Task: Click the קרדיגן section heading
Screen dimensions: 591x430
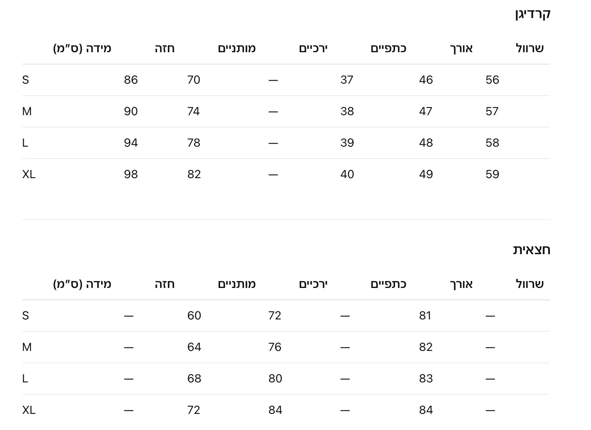Action: point(533,14)
